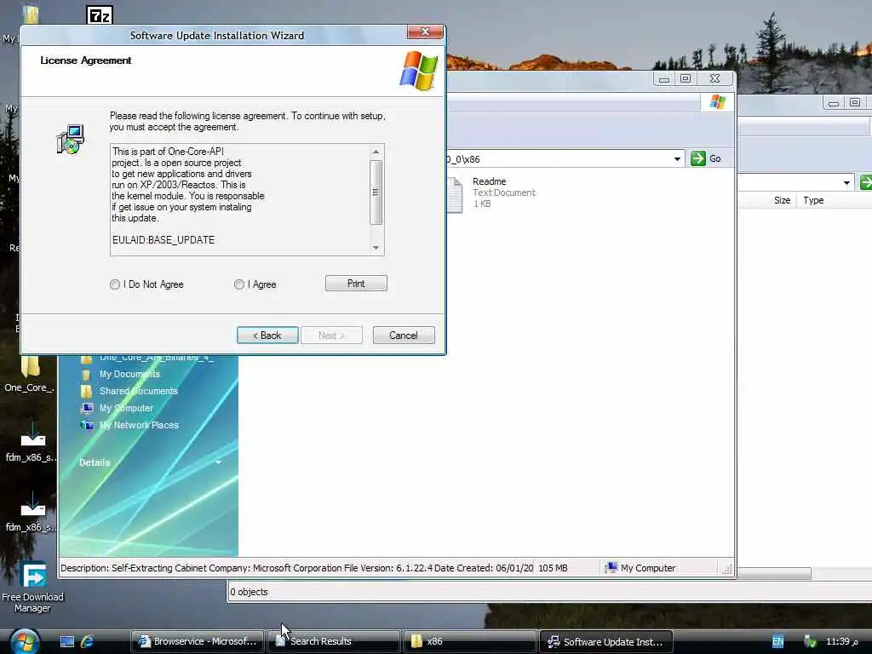Open the address bar dropdown in the x86 window
Image resolution: width=872 pixels, height=654 pixels.
tap(677, 159)
